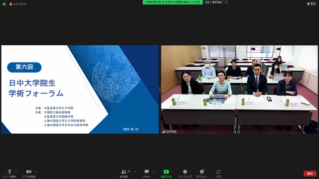Image resolution: width=319 pixels, height=179 pixels.
Task: Click the red leave meeting button
Action: point(310,174)
